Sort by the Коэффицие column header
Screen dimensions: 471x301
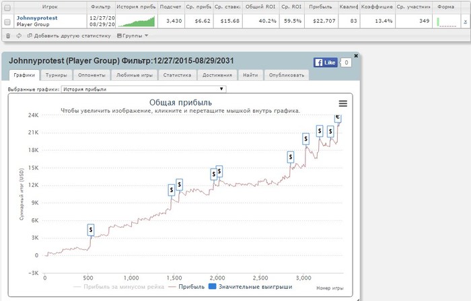(x=377, y=7)
